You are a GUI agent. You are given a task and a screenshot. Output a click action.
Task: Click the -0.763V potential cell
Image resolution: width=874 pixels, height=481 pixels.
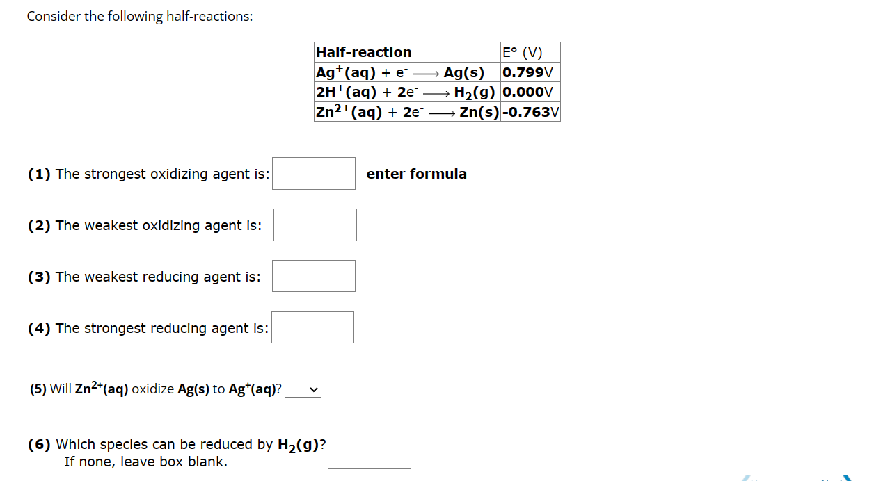pos(530,112)
